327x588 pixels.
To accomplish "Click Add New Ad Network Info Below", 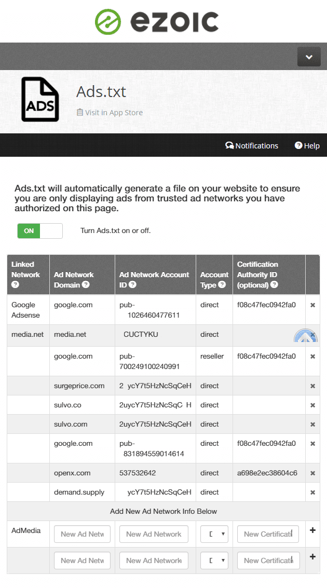I will 163,512.
